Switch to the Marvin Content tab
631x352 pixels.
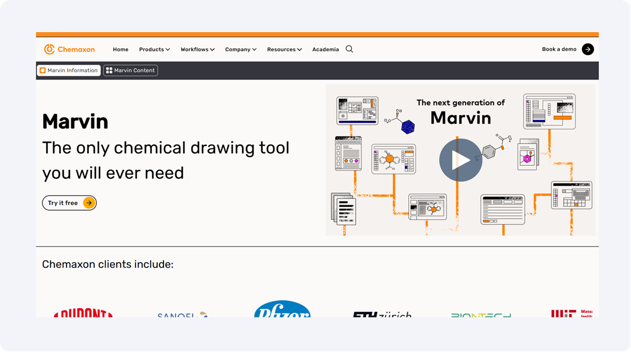130,71
